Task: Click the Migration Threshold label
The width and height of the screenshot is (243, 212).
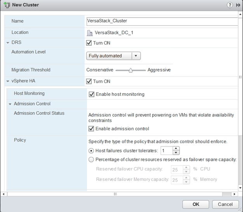Action: click(31, 70)
